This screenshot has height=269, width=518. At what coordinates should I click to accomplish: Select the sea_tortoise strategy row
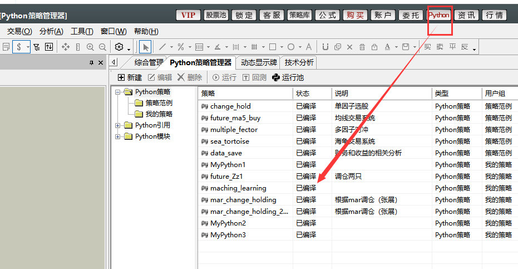[358, 141]
